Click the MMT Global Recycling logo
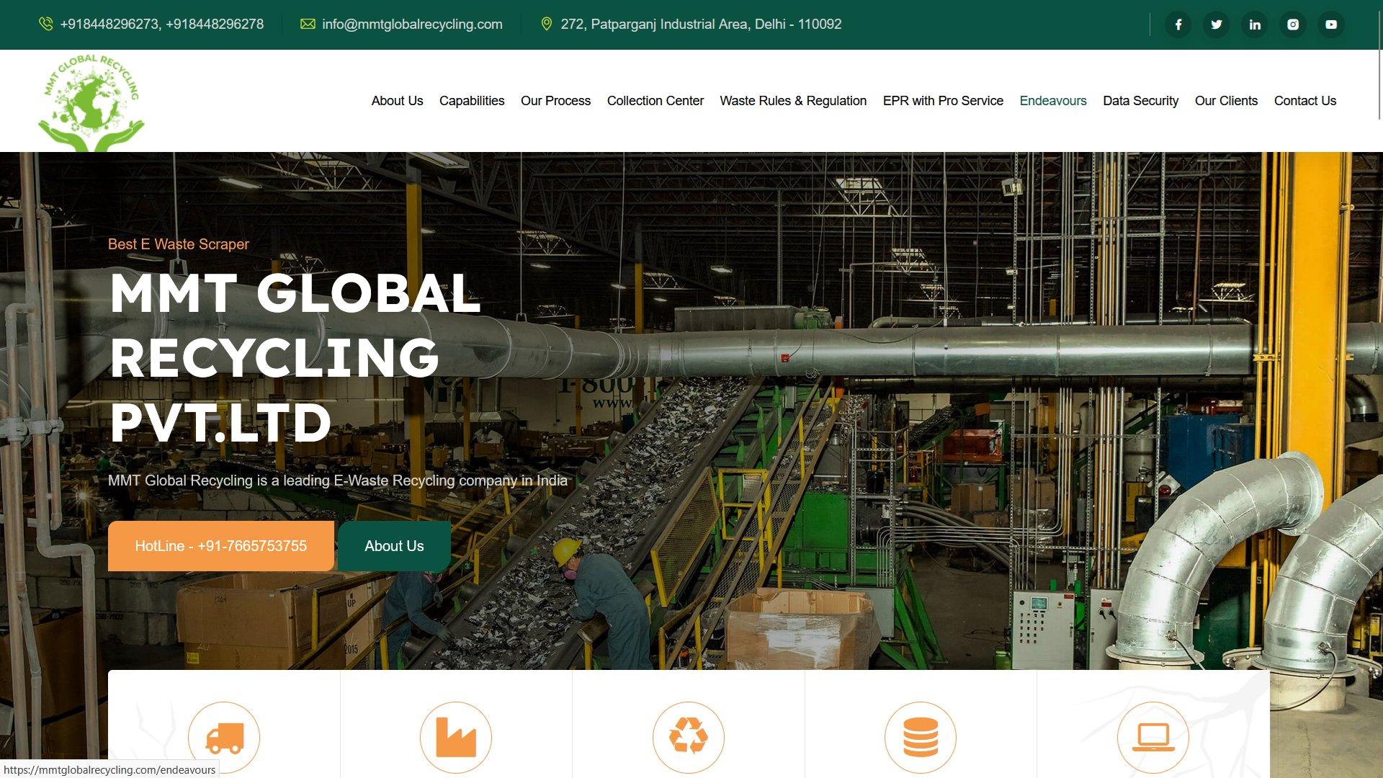The width and height of the screenshot is (1383, 778). (x=91, y=102)
